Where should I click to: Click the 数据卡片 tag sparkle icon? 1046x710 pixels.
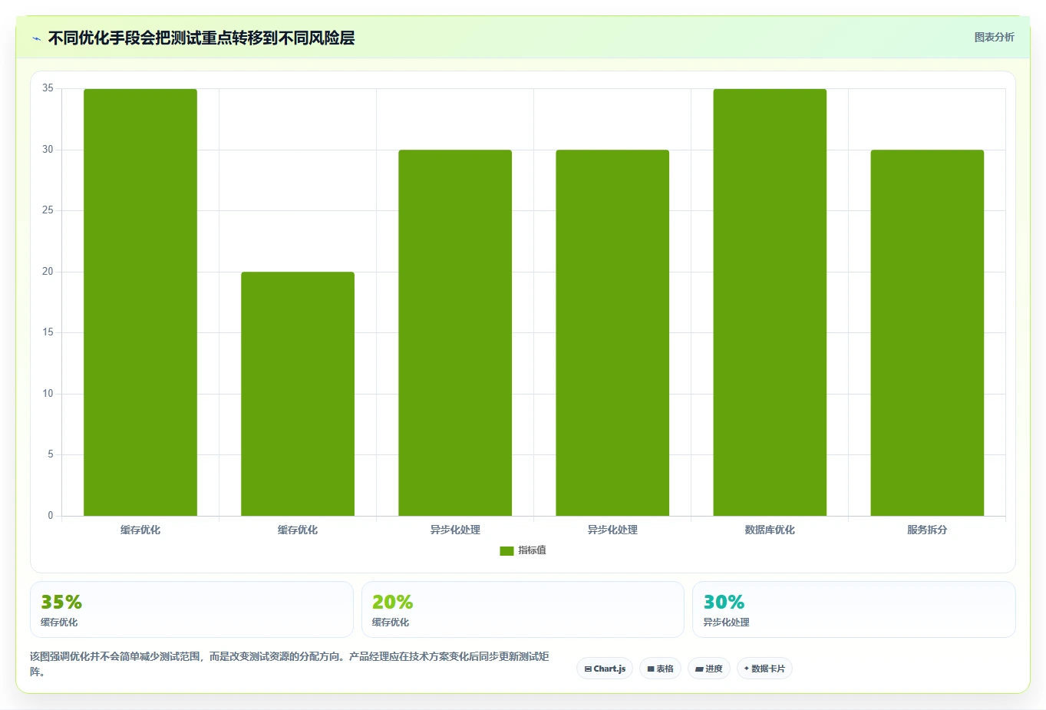(x=746, y=669)
